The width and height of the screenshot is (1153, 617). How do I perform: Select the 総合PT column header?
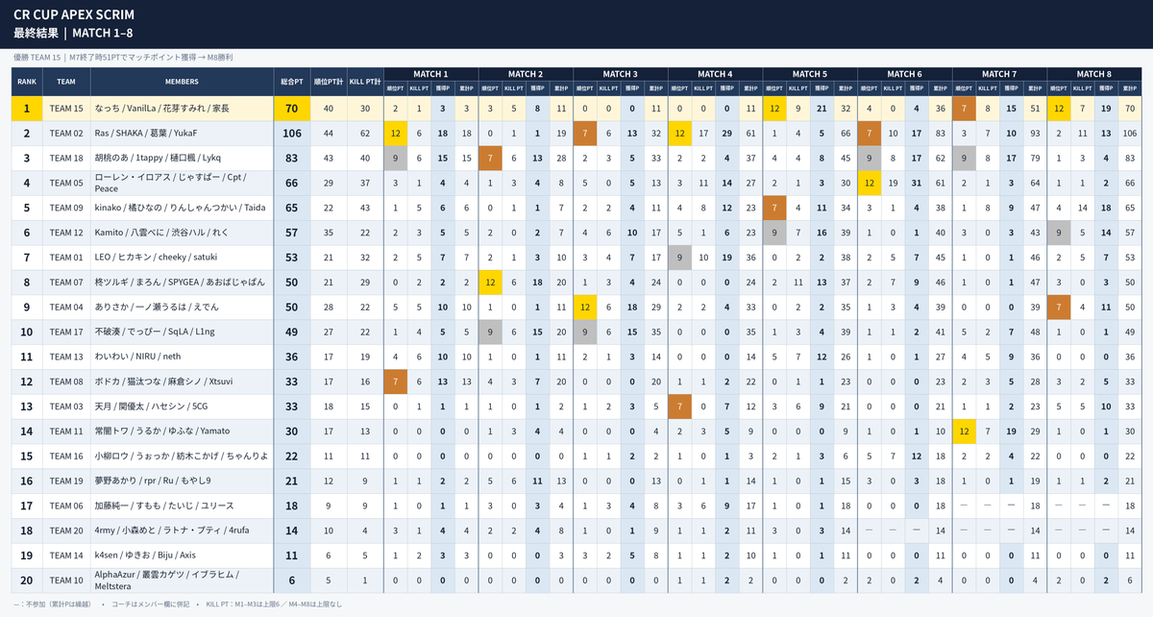pyautogui.click(x=291, y=82)
